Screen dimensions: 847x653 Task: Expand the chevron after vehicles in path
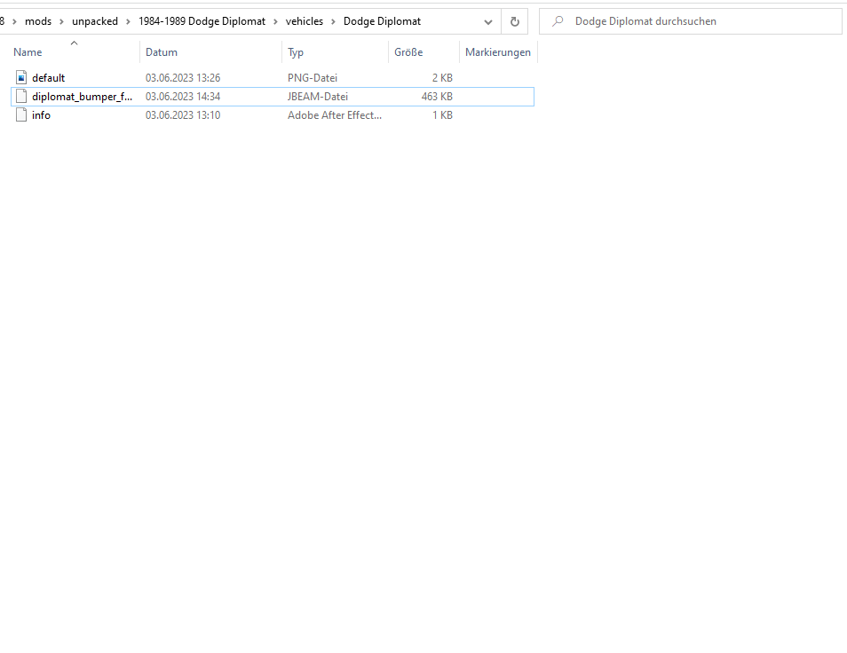[333, 21]
